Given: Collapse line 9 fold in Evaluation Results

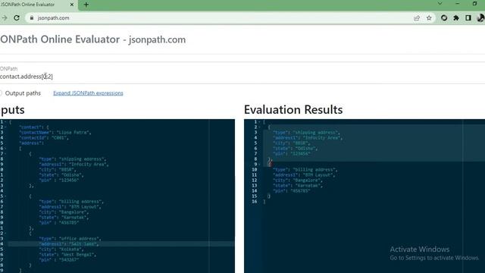Looking at the screenshot, I should pyautogui.click(x=259, y=165).
